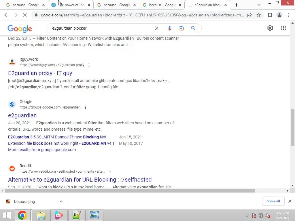The width and height of the screenshot is (295, 221).
Task: Click the 'https://www.itguy.work › e2guardian-proxy' URL text
Action: tap(52, 65)
